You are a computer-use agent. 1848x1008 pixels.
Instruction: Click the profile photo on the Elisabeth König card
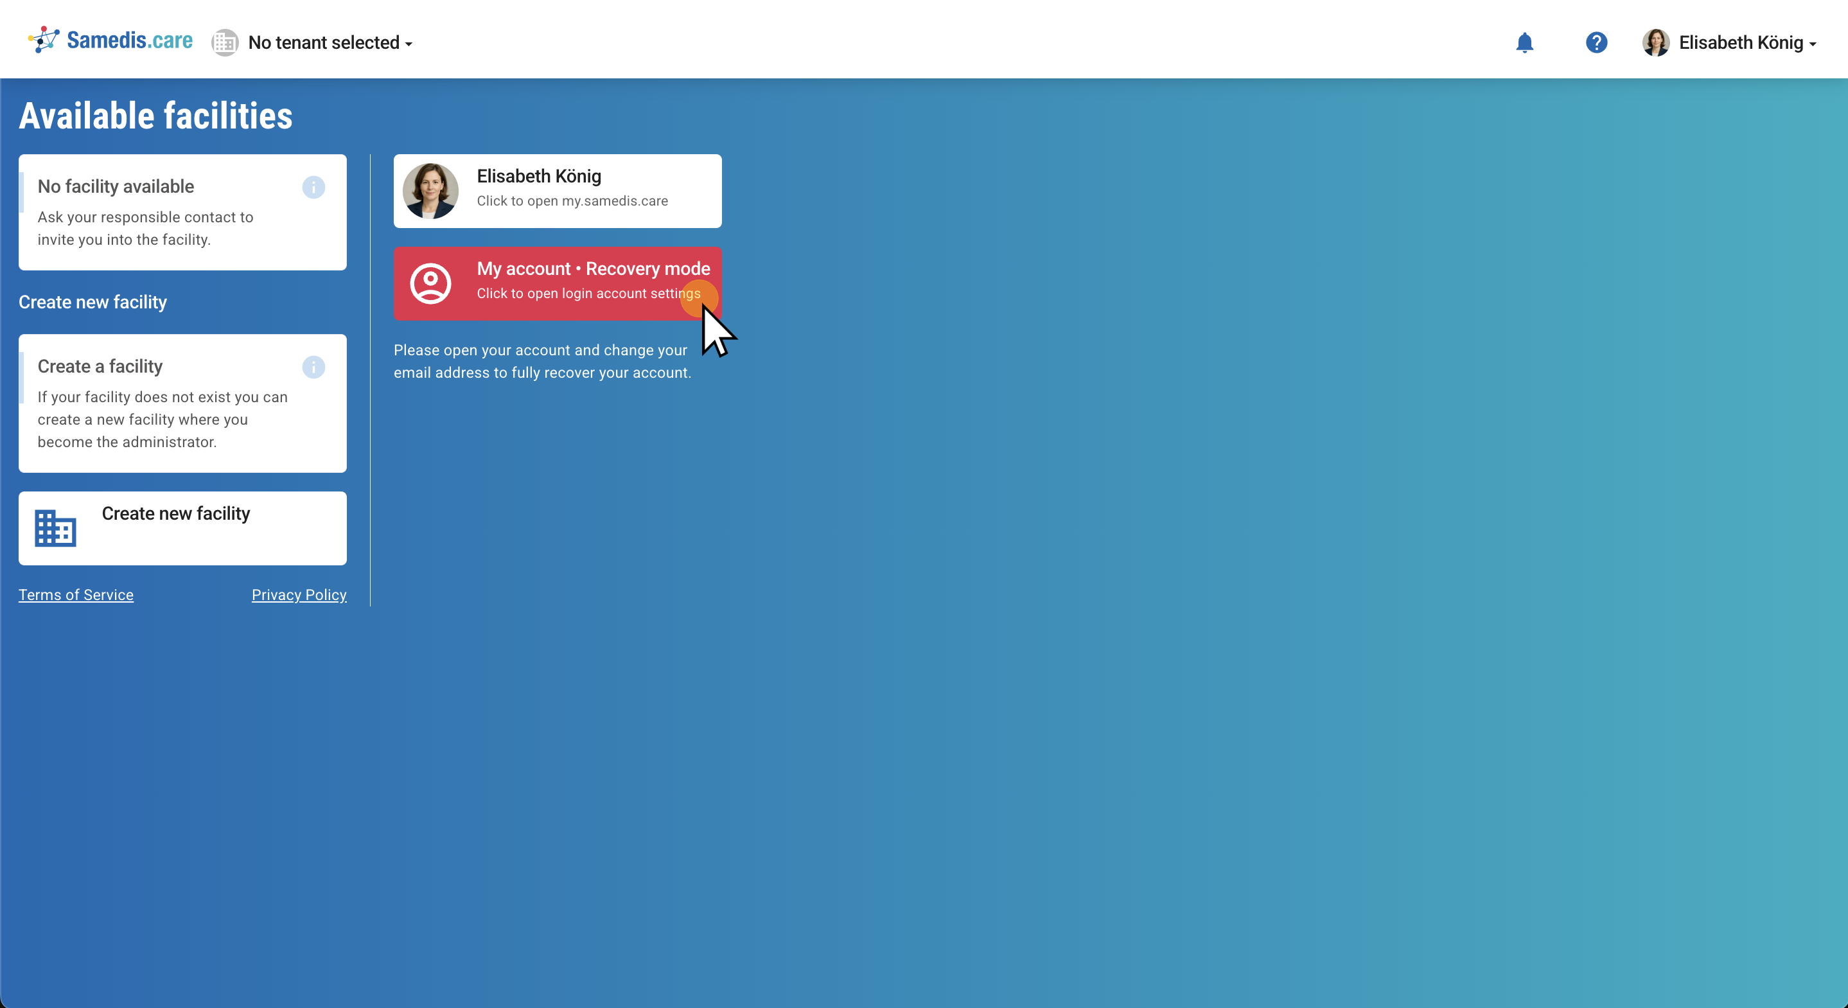(431, 190)
